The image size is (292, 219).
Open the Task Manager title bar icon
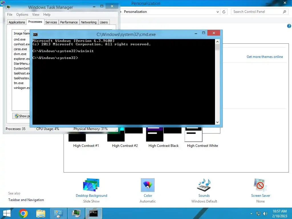[8, 7]
